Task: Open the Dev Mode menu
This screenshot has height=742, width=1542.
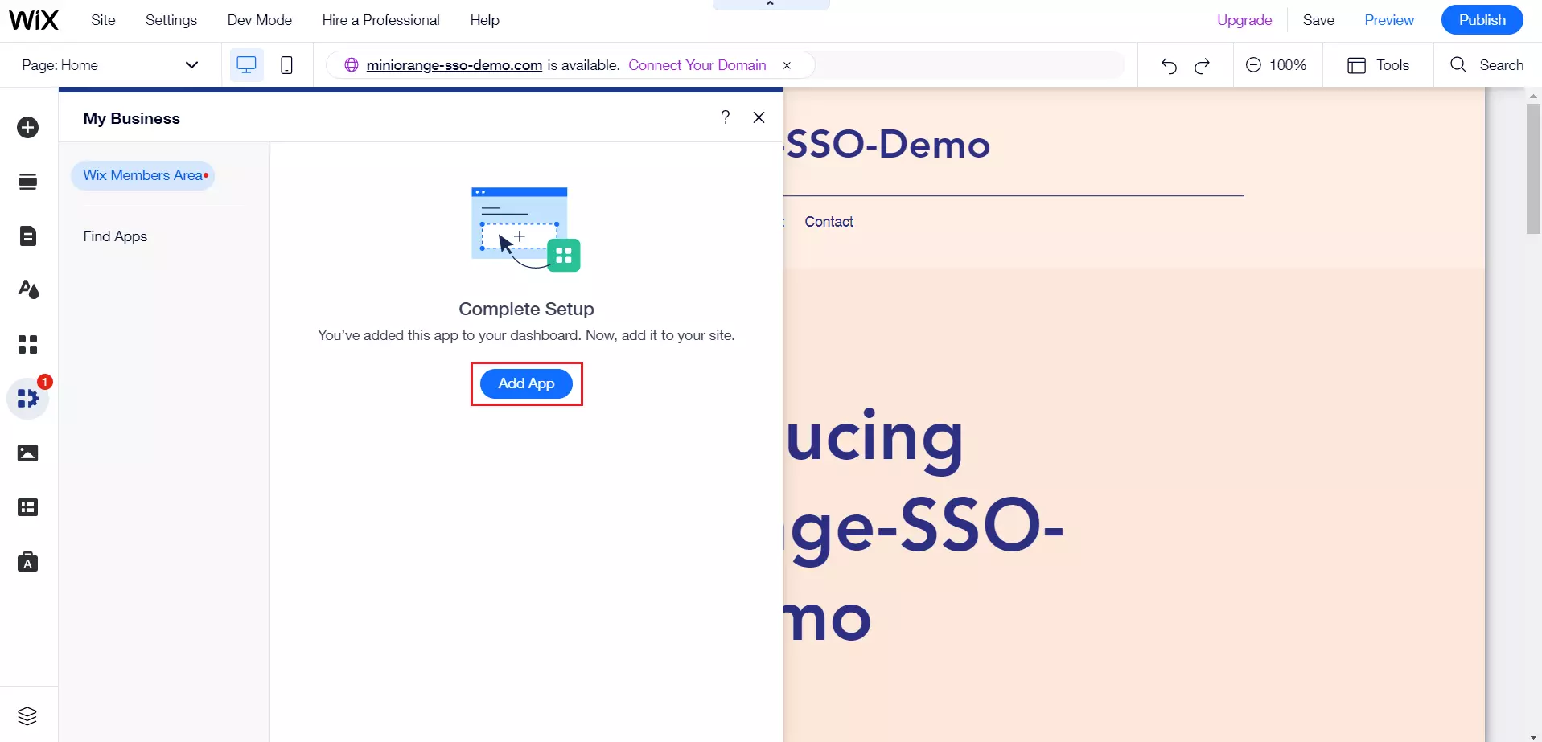Action: pyautogui.click(x=259, y=19)
